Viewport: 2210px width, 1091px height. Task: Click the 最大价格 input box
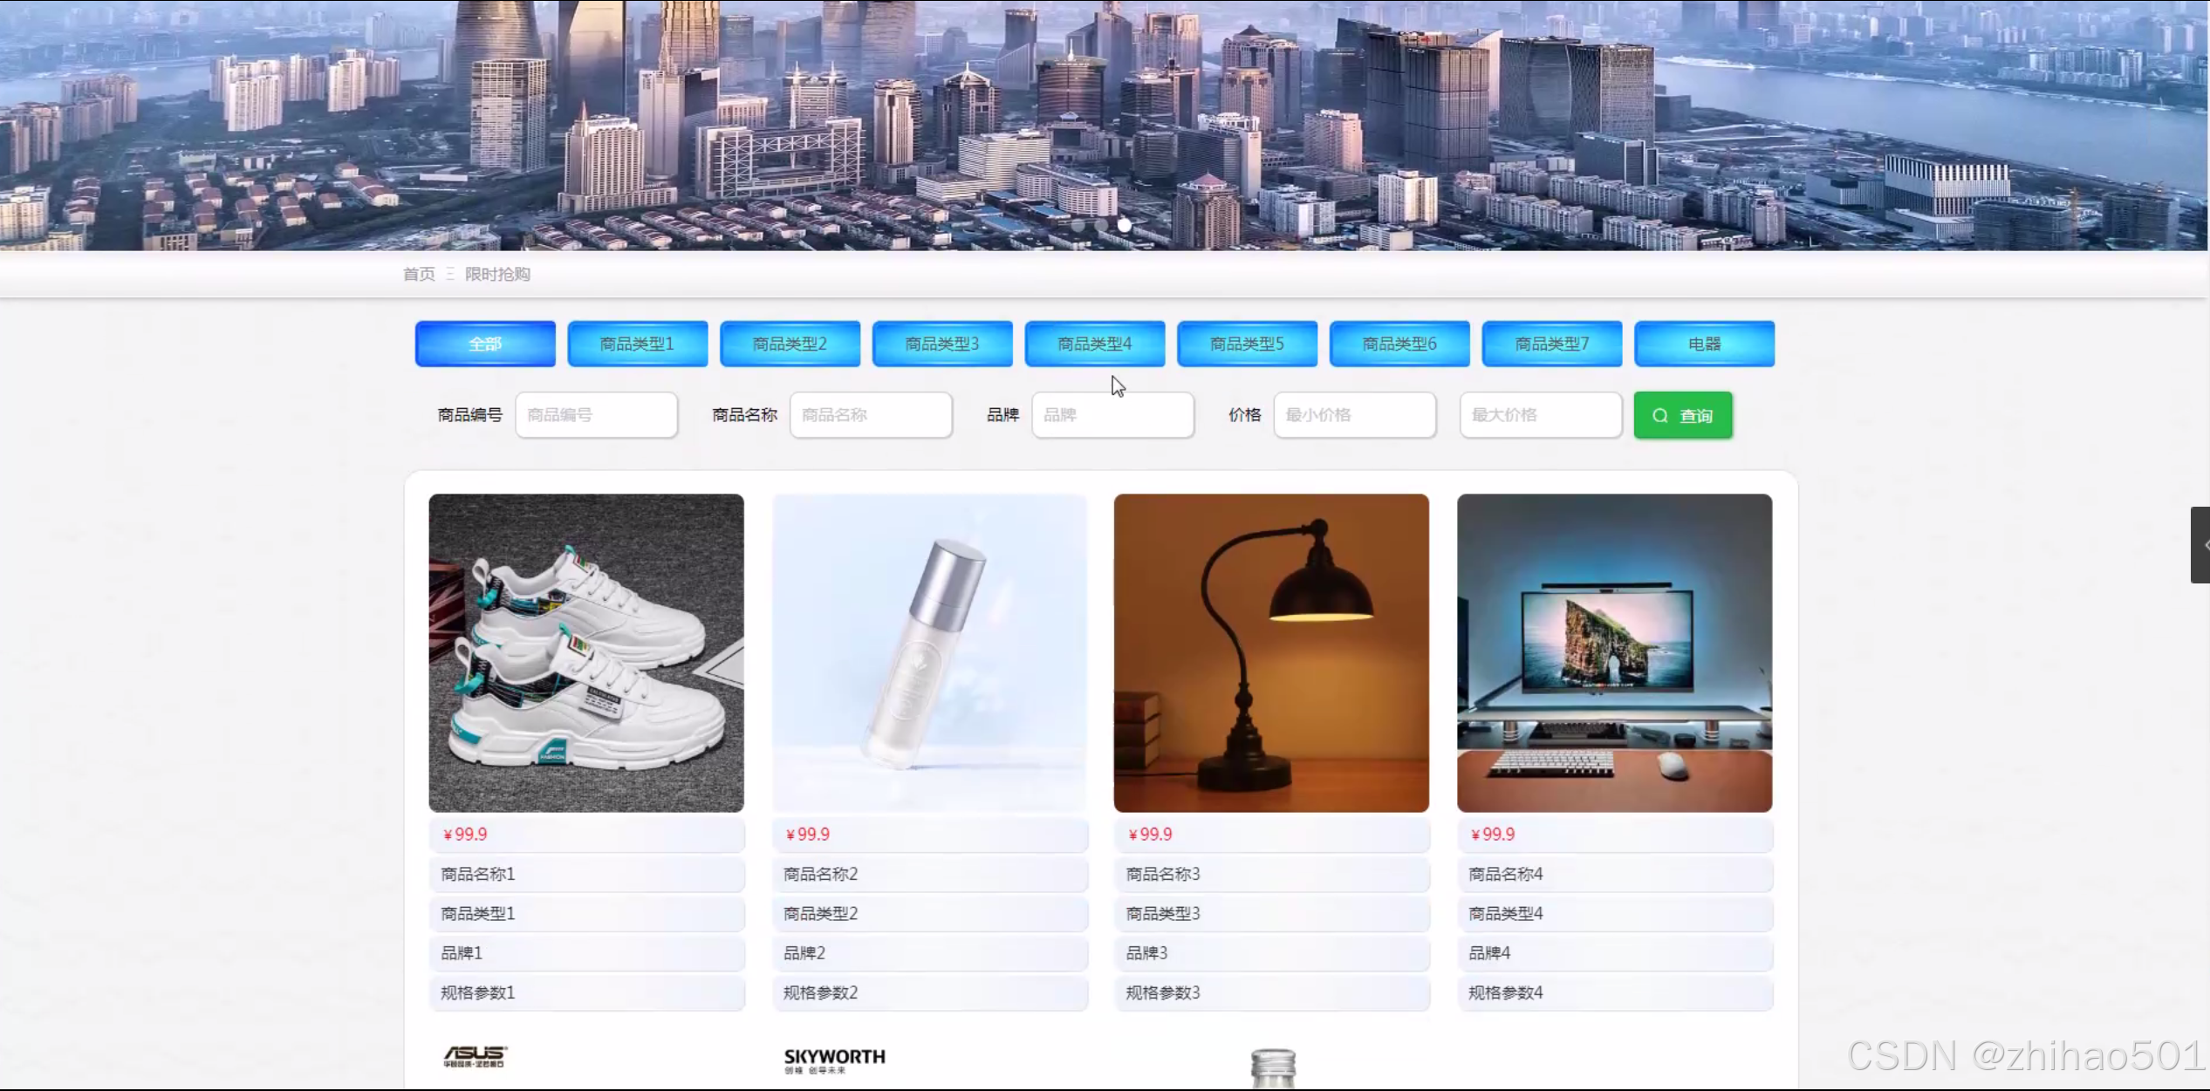tap(1540, 415)
